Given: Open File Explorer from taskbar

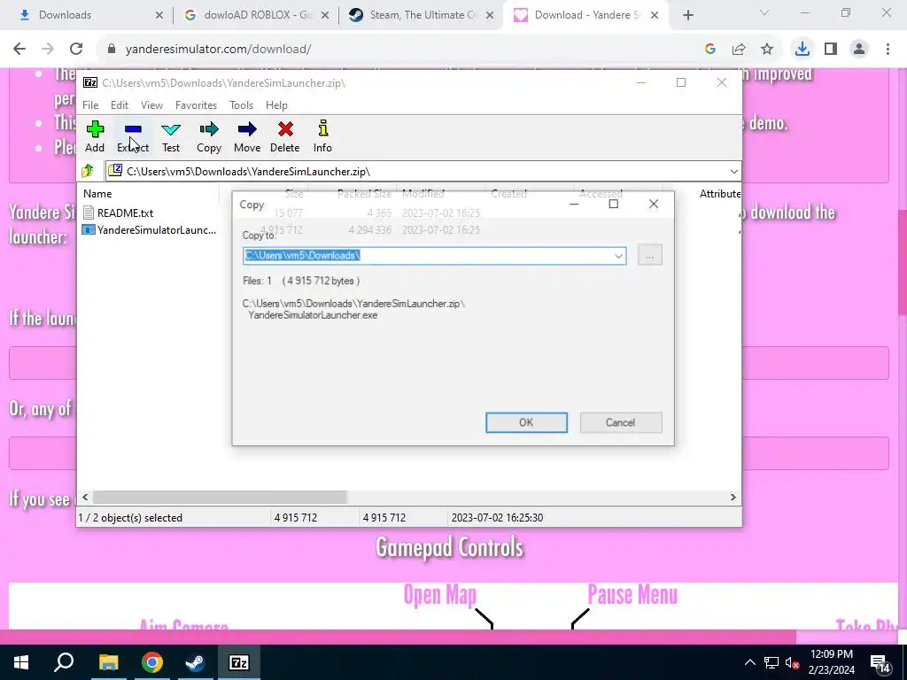Looking at the screenshot, I should tap(108, 662).
